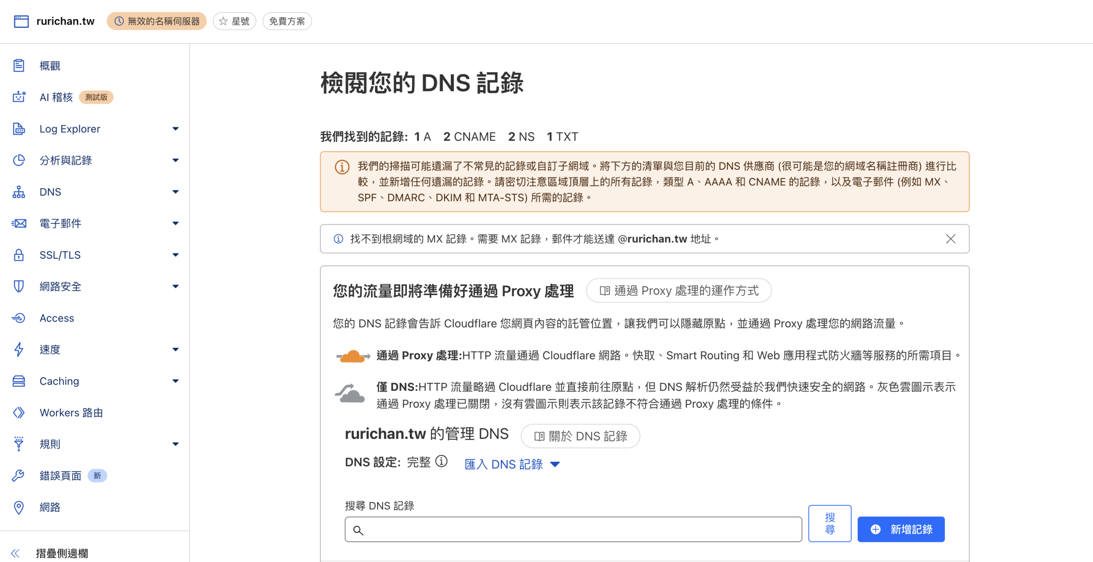The width and height of the screenshot is (1093, 562).
Task: Open 錯誤頁面 in the sidebar
Action: [x=60, y=476]
